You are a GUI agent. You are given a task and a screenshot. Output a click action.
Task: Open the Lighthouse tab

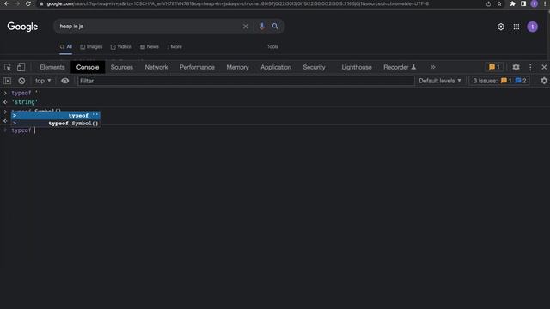(x=357, y=67)
